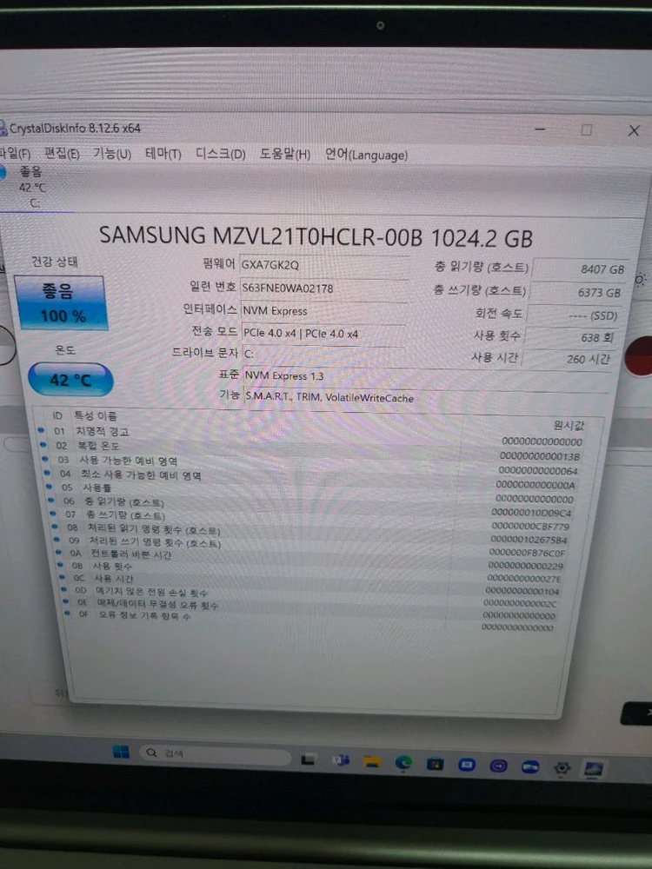Click the interface field NVM Express
This screenshot has width=652, height=869.
point(323,311)
